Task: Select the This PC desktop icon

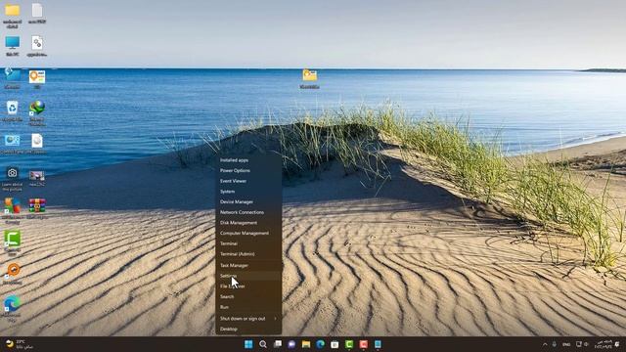Action: 13,46
